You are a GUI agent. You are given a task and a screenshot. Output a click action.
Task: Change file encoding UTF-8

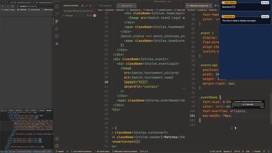(237, 151)
